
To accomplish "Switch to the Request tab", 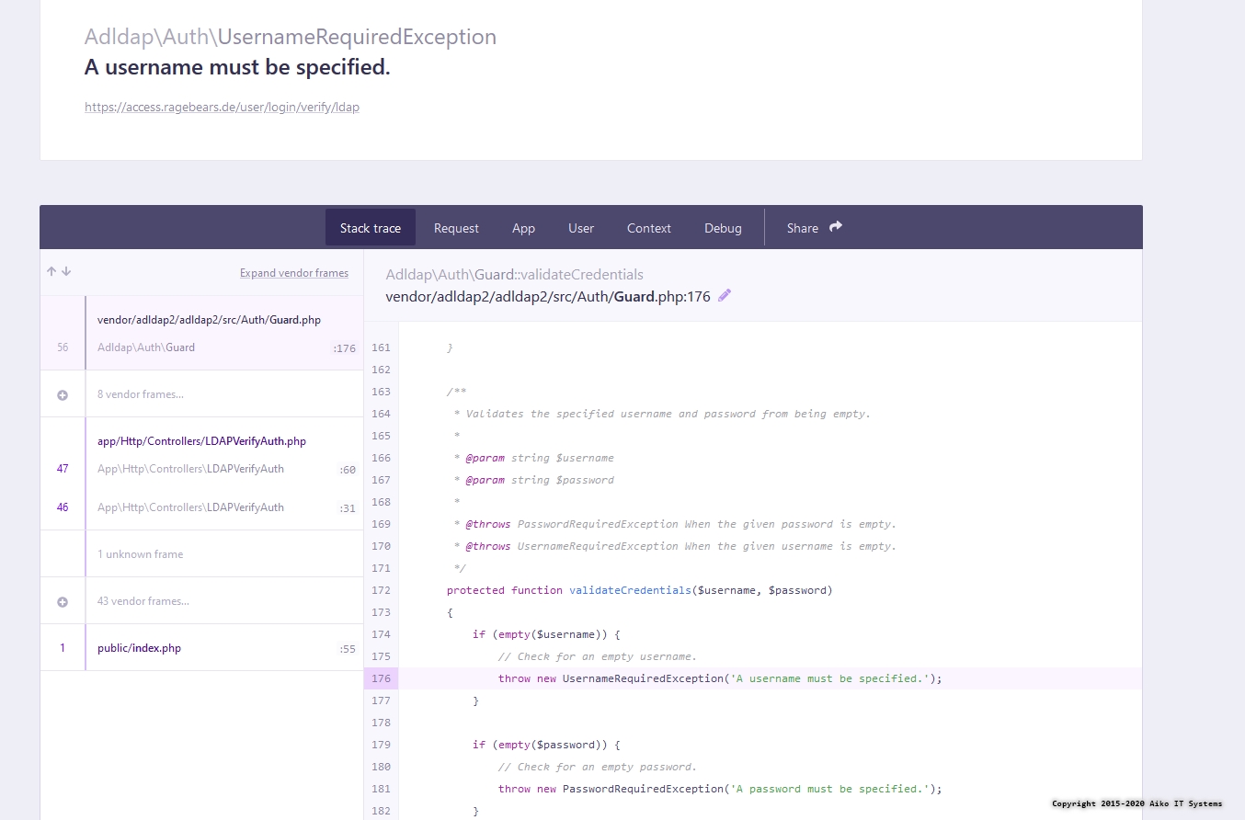I will pos(456,227).
